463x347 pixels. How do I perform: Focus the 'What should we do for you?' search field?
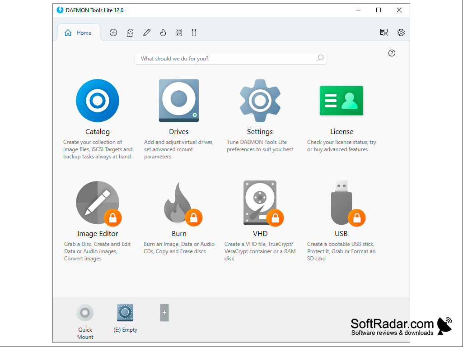[231, 58]
